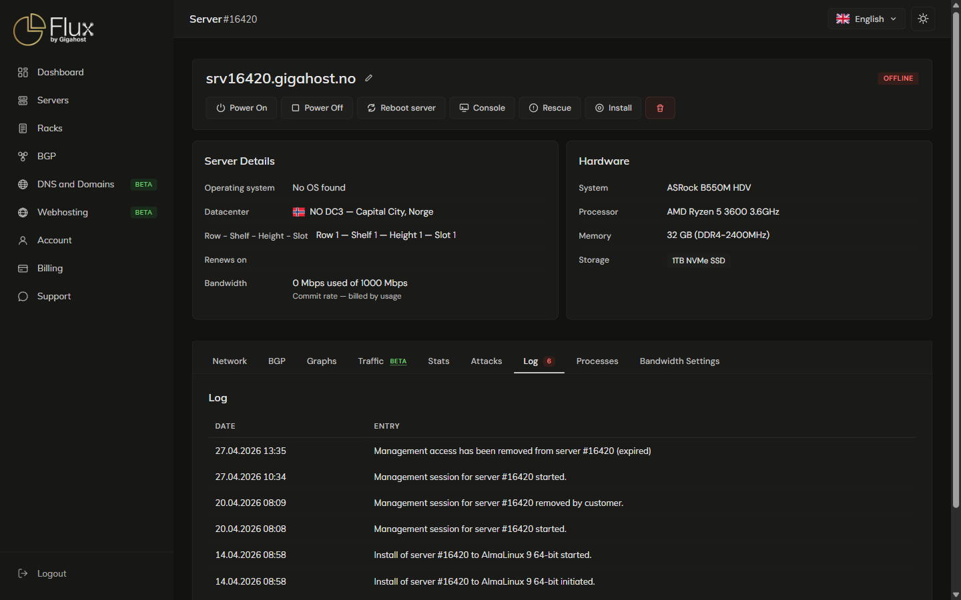Click the 'removed by customer' log entry
The height and width of the screenshot is (600, 961).
499,503
